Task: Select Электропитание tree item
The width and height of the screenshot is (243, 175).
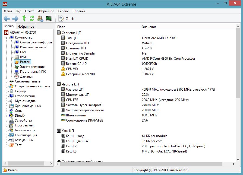Action: tap(32, 67)
